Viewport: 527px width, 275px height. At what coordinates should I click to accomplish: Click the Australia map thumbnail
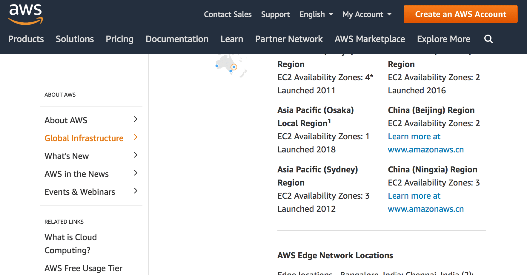[231, 66]
